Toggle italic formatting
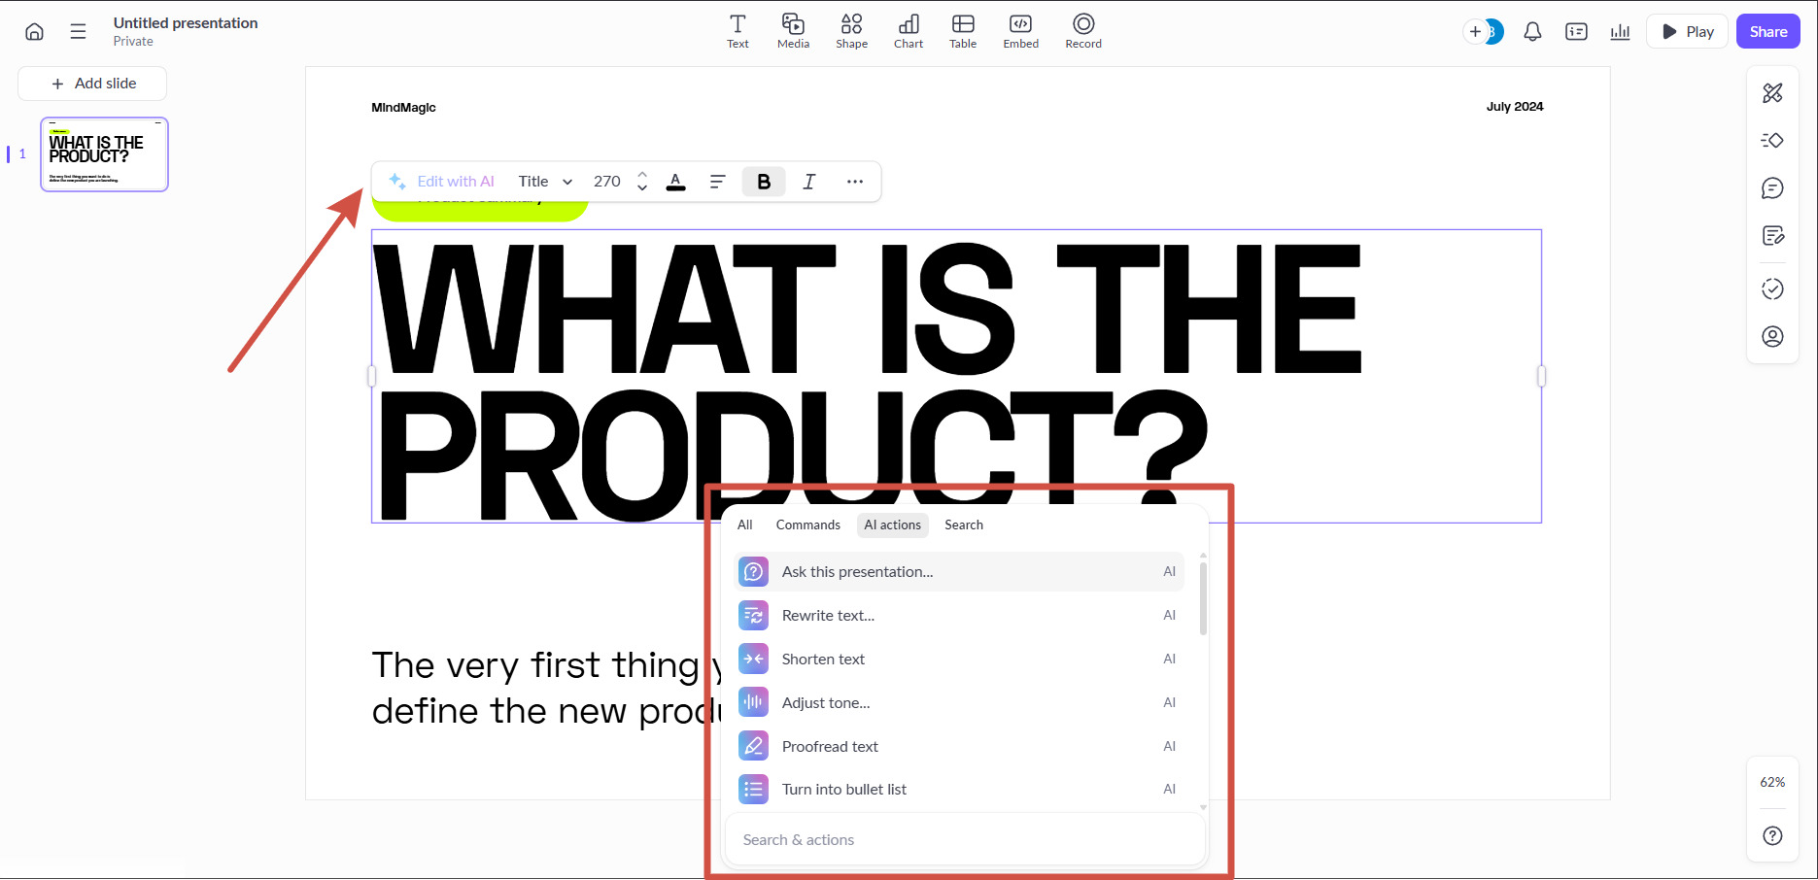Image resolution: width=1818 pixels, height=880 pixels. click(808, 182)
